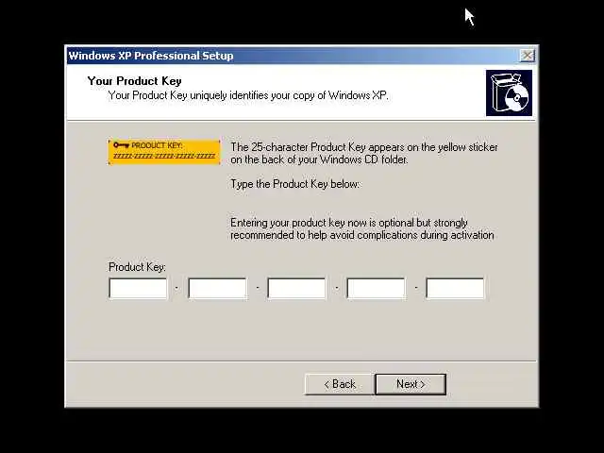The height and width of the screenshot is (453, 604).
Task: Click 'Type the Product Key below:' text
Action: click(294, 184)
